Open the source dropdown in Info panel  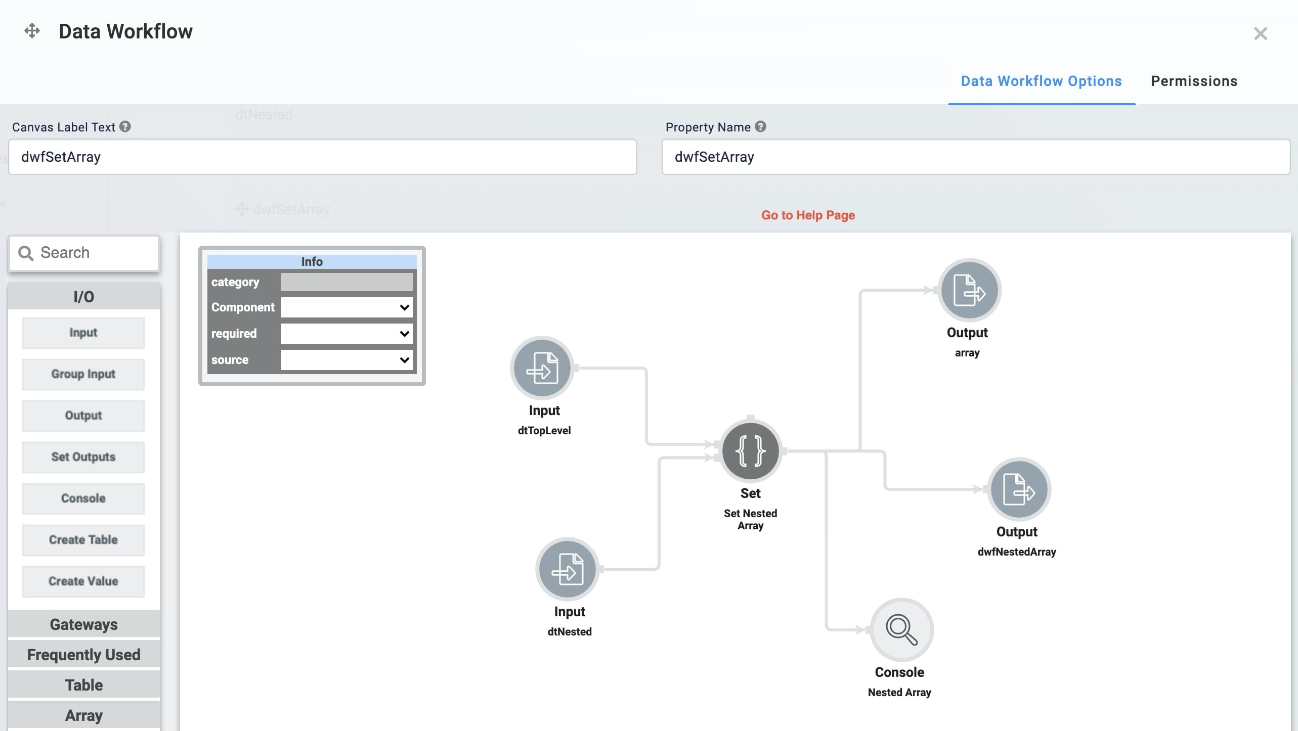pyautogui.click(x=347, y=360)
